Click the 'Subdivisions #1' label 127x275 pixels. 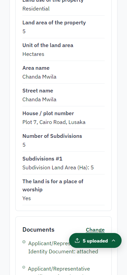(x=42, y=159)
